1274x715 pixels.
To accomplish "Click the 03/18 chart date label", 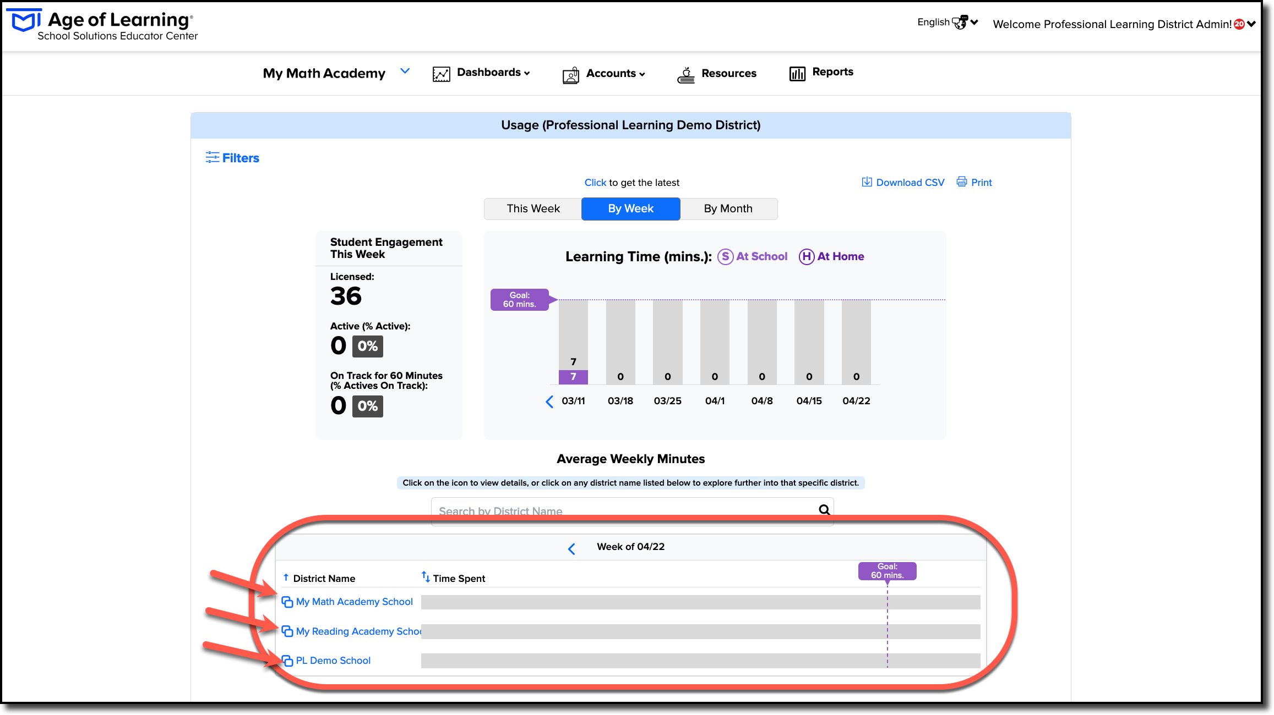I will [620, 401].
